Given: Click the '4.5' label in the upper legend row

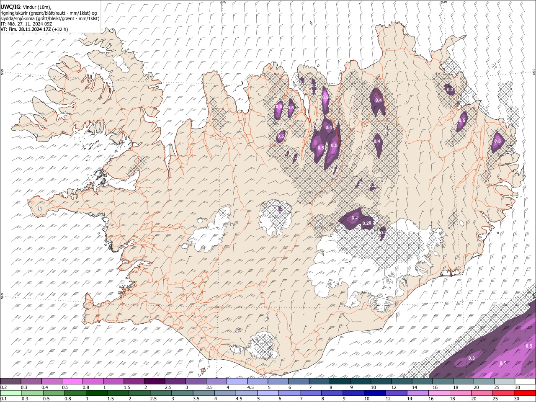Looking at the screenshot, I should click(x=250, y=387).
